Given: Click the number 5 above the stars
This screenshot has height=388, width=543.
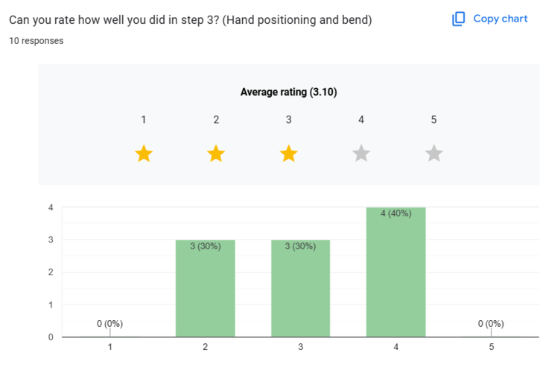Looking at the screenshot, I should point(434,119).
